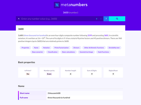Click the metanumbers logo icon
This screenshot has height=105, width=141.
click(x=57, y=5)
